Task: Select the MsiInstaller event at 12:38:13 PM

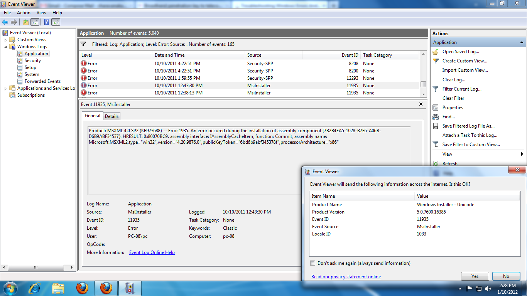Action: [x=249, y=93]
